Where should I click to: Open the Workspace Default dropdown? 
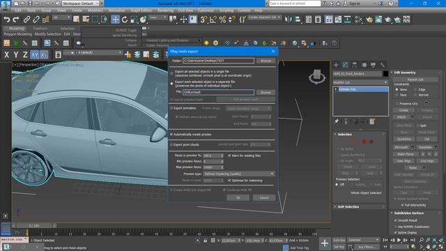click(80, 3)
